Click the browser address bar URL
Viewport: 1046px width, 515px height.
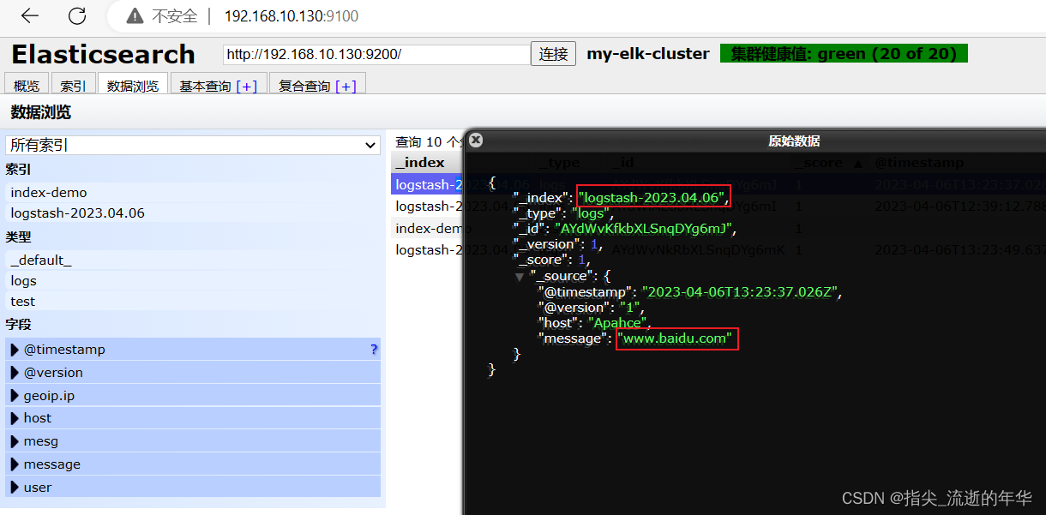pos(292,15)
